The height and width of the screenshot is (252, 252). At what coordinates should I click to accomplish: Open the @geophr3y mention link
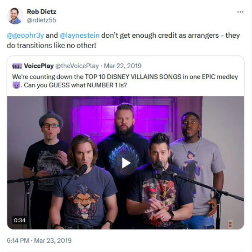[25, 35]
